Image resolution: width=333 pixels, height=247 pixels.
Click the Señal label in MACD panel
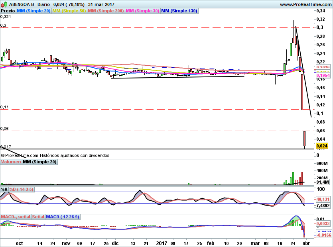pyautogui.click(x=38, y=217)
